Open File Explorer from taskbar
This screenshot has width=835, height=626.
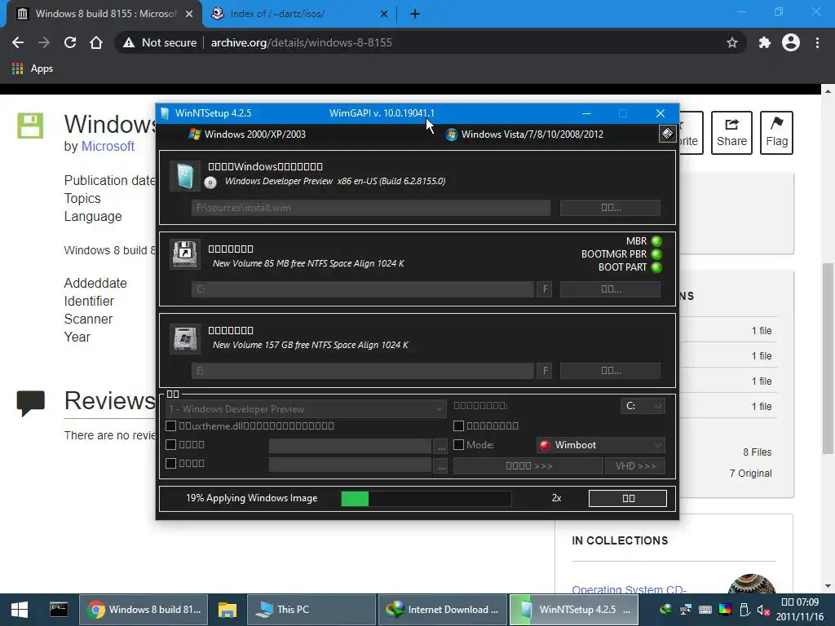(228, 610)
